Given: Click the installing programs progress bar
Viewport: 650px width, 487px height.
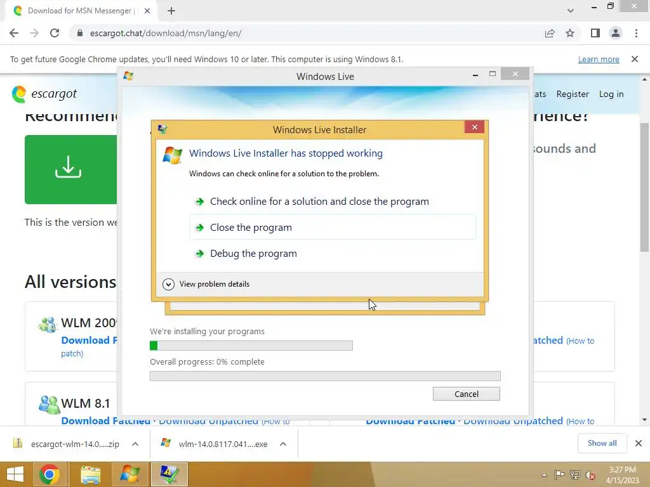Looking at the screenshot, I should (251, 346).
